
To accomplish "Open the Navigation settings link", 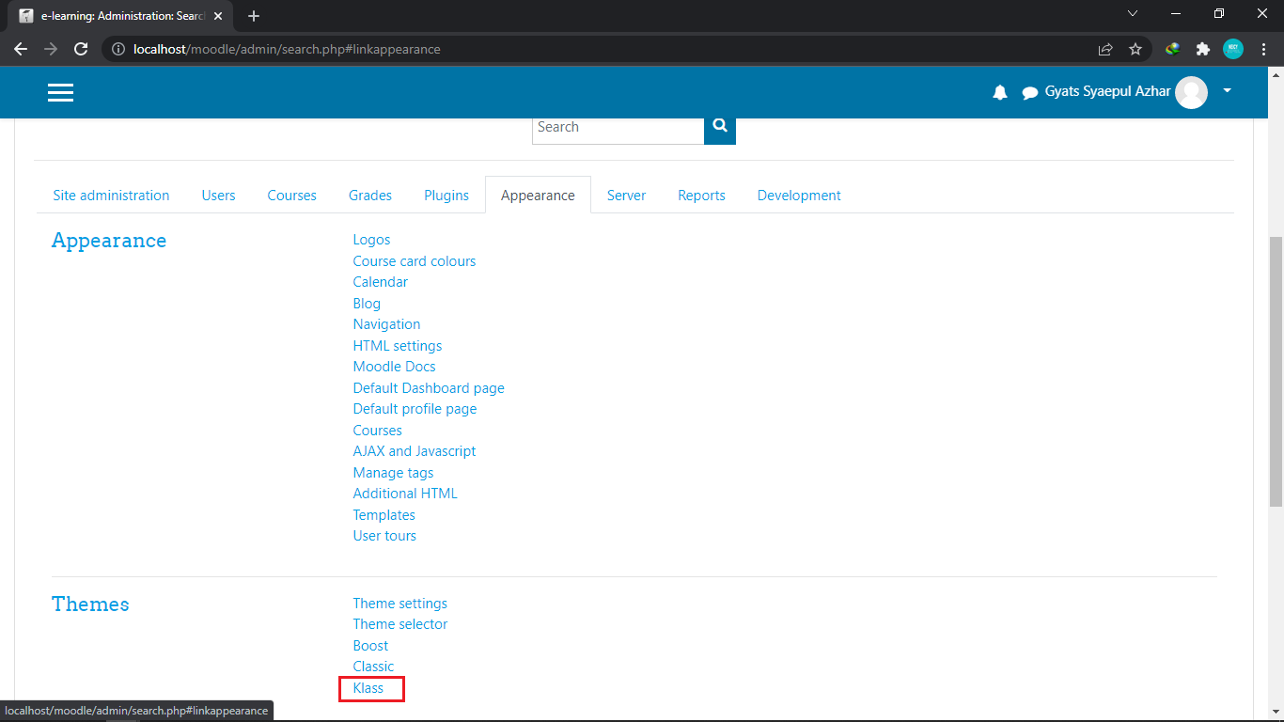I will 386,324.
